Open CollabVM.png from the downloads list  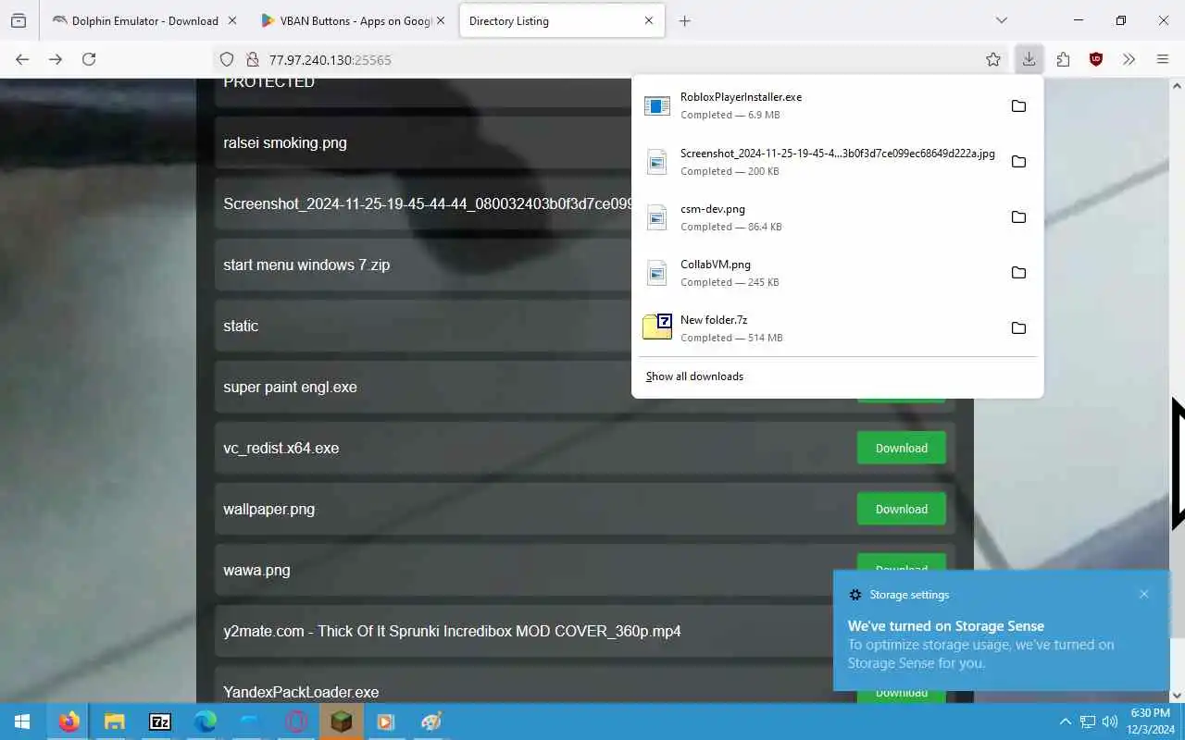[819, 272]
